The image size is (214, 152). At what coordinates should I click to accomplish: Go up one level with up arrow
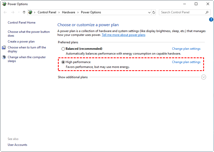click(24, 12)
